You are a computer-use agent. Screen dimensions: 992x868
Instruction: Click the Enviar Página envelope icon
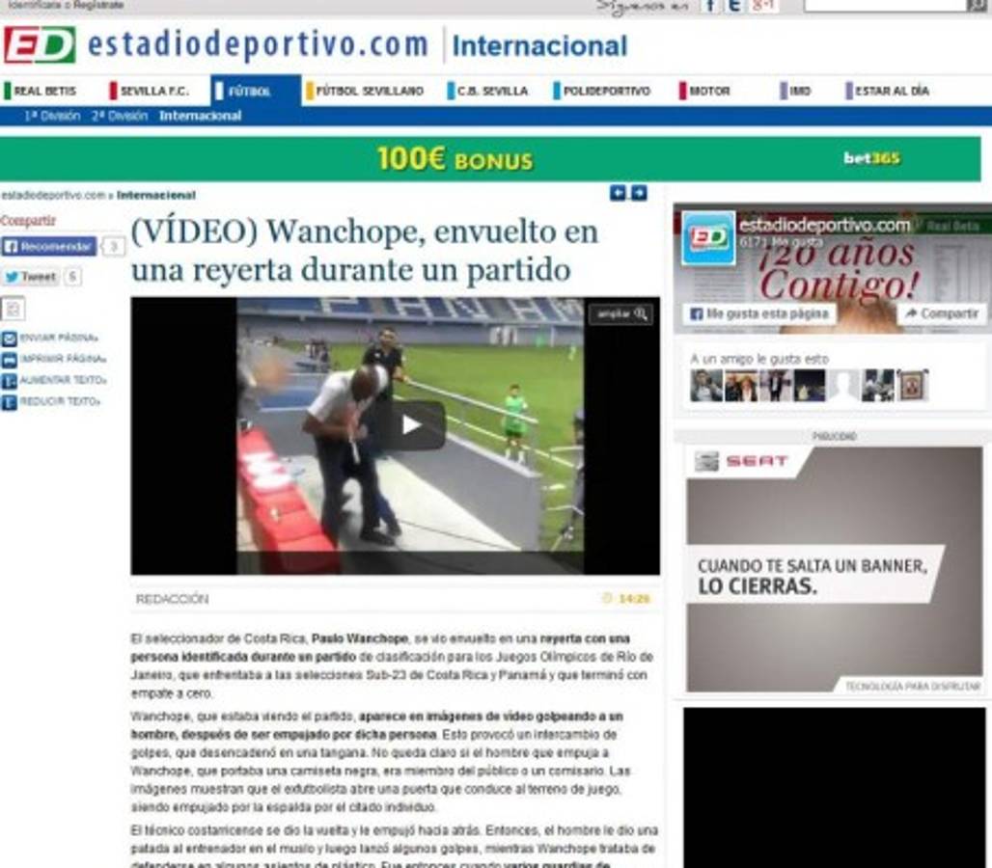point(9,339)
